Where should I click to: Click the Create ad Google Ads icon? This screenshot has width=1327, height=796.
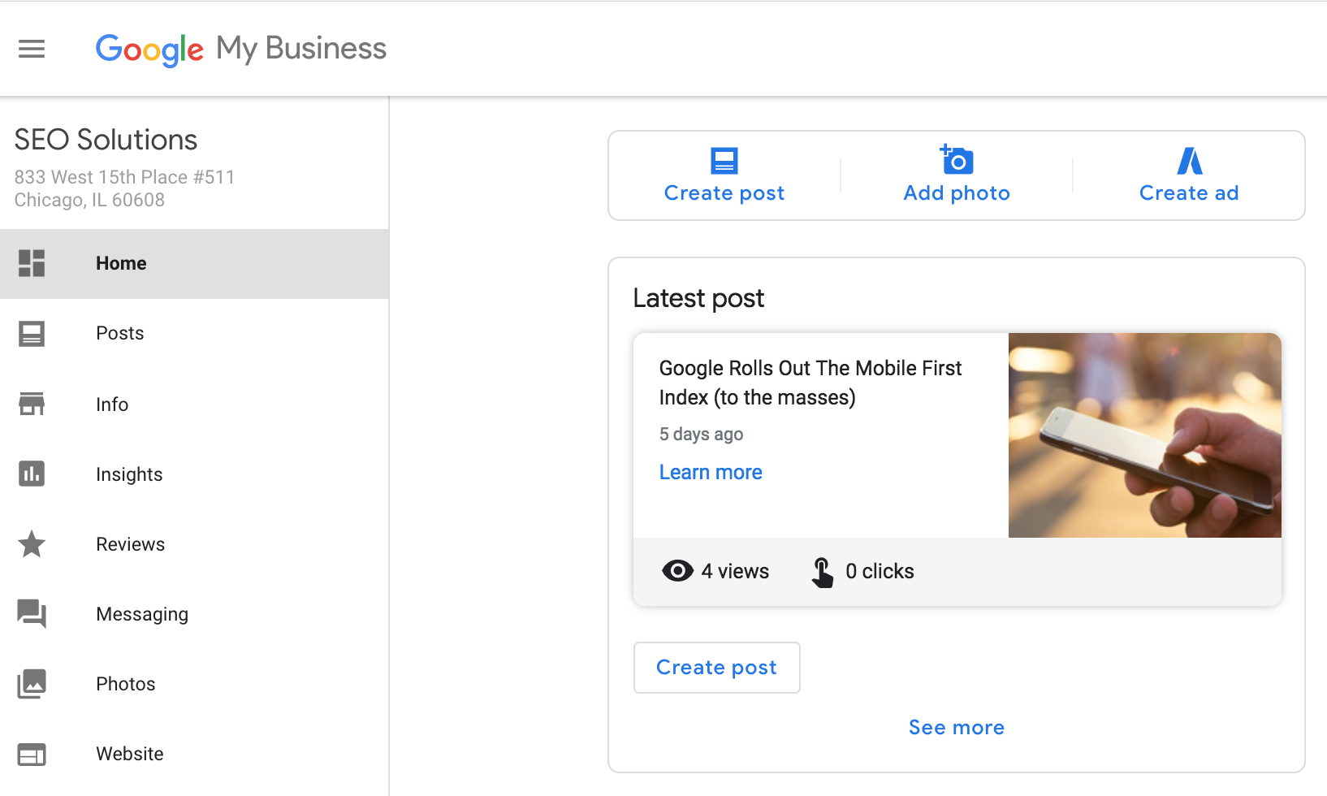(1190, 161)
